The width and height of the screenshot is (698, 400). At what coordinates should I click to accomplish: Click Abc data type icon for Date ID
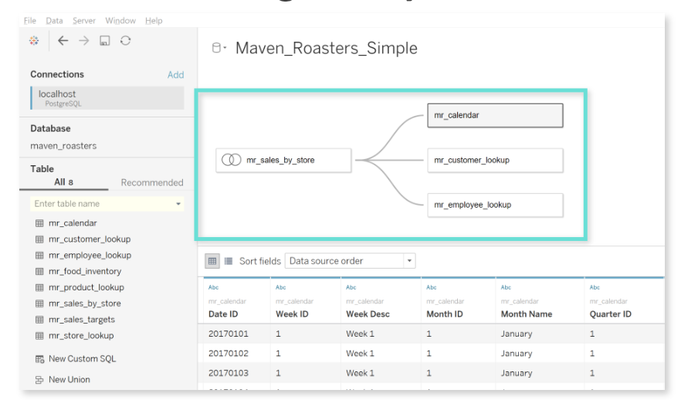click(x=213, y=287)
